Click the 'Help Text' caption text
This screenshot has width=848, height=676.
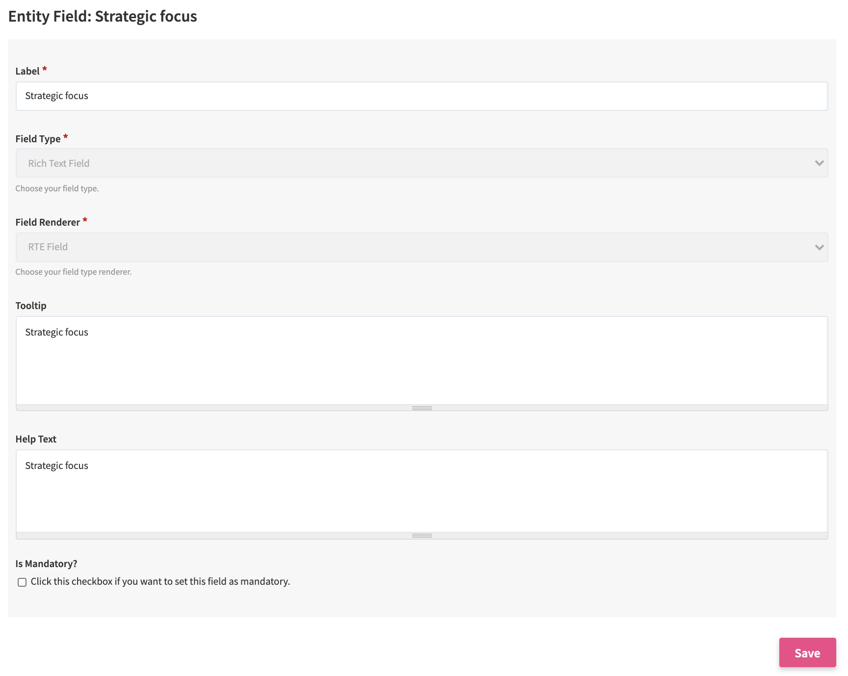point(36,439)
